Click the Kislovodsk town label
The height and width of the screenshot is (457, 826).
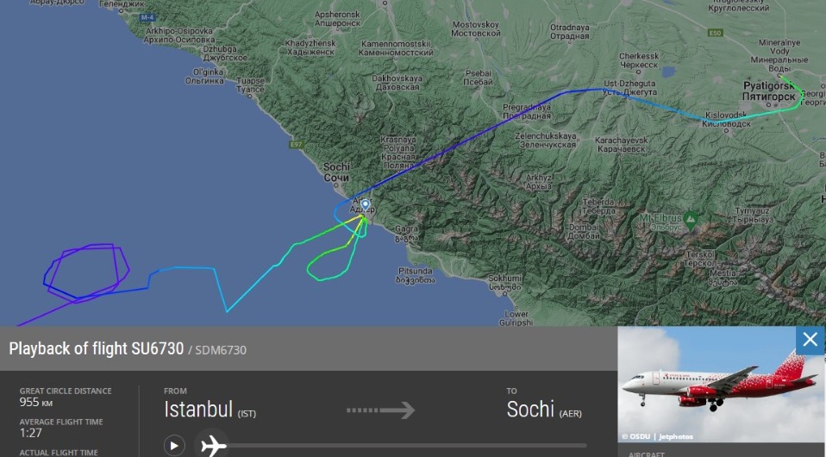727,120
